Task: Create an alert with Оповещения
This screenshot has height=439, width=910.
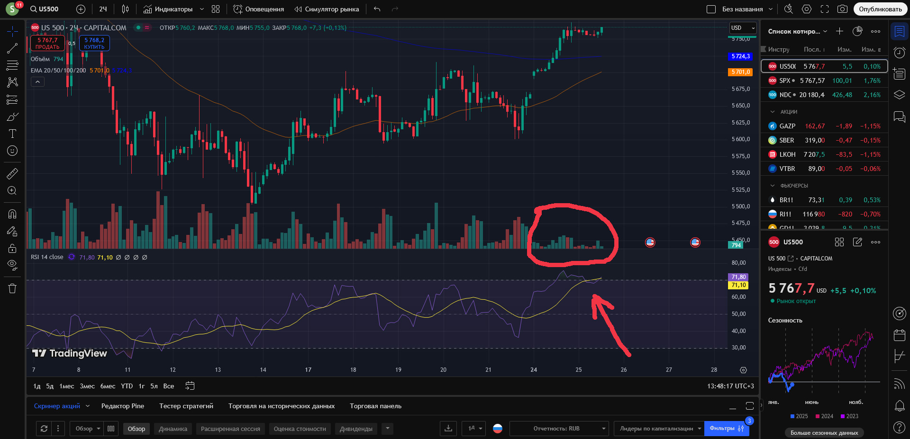Action: pyautogui.click(x=259, y=9)
